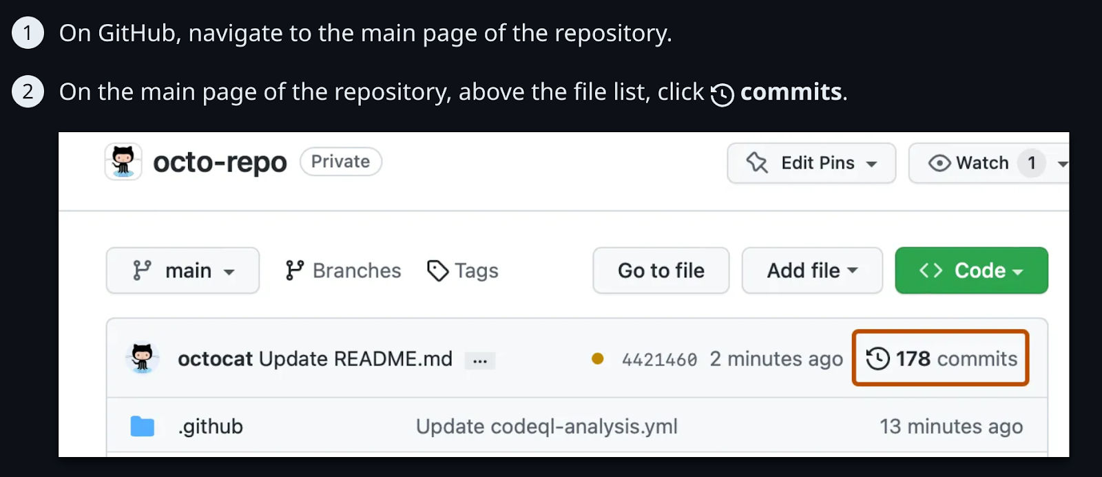Expand the commit message ellipsis button
This screenshot has width=1102, height=477.
click(x=480, y=360)
